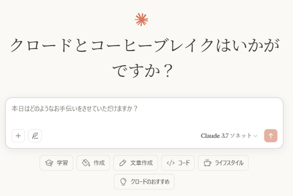Click the graduation cap icon beside 学習
This screenshot has width=293, height=196.
(x=49, y=163)
